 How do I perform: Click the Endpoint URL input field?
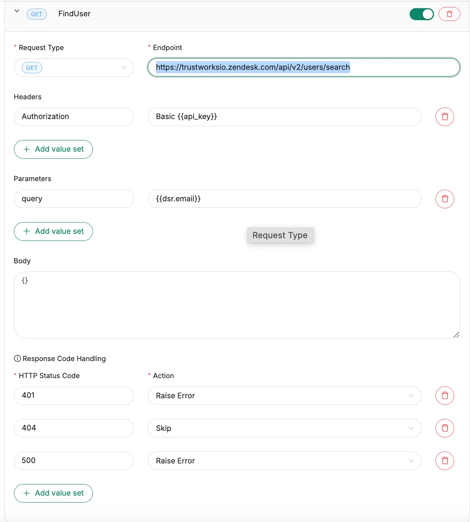pyautogui.click(x=304, y=67)
